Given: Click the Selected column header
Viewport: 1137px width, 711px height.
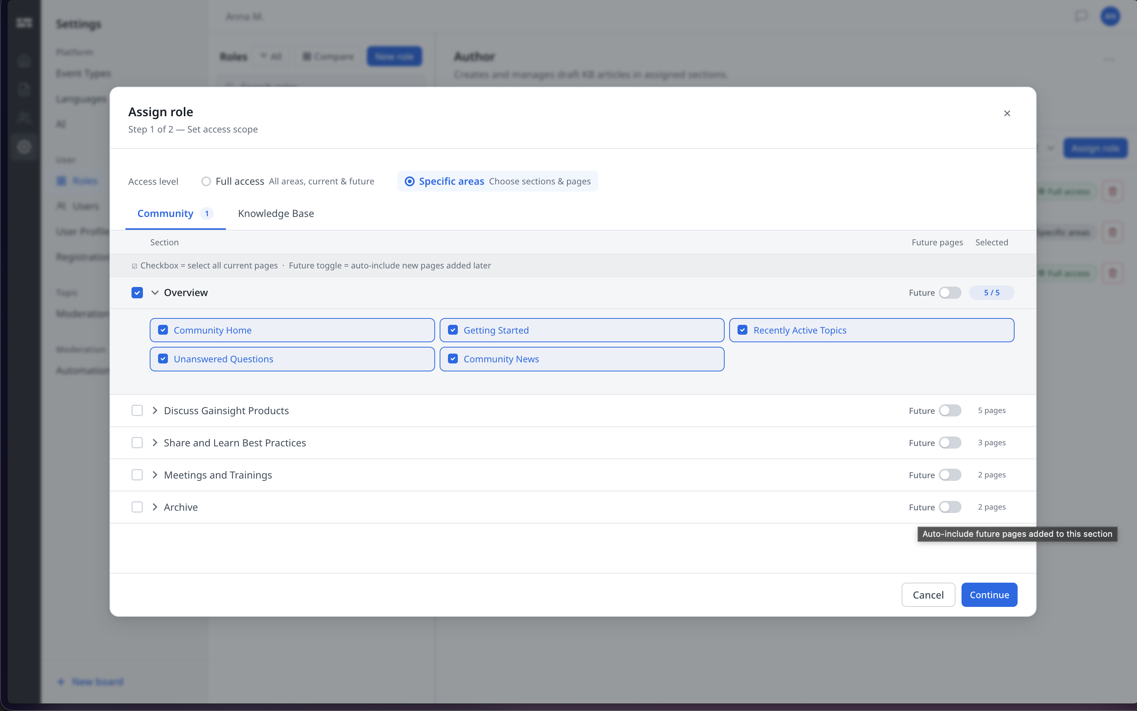Looking at the screenshot, I should (991, 242).
